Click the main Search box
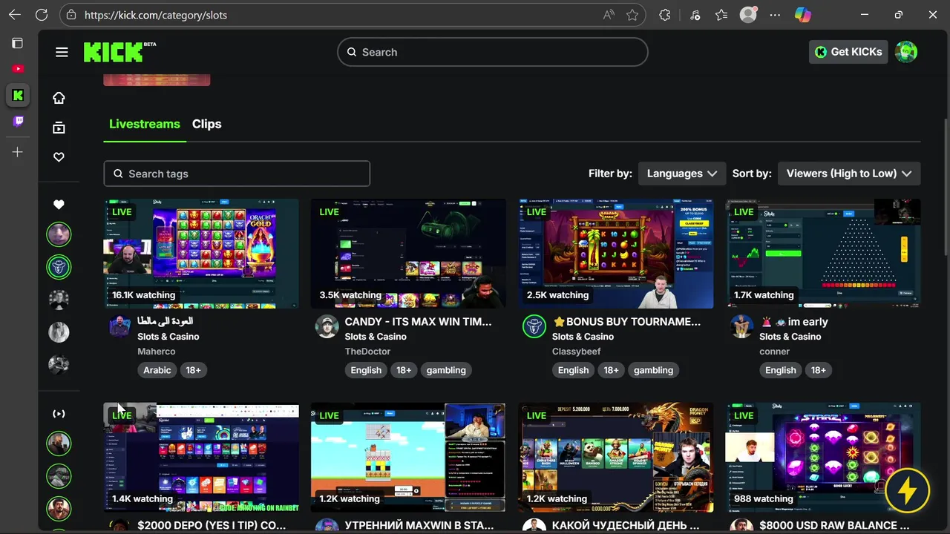 pos(493,52)
